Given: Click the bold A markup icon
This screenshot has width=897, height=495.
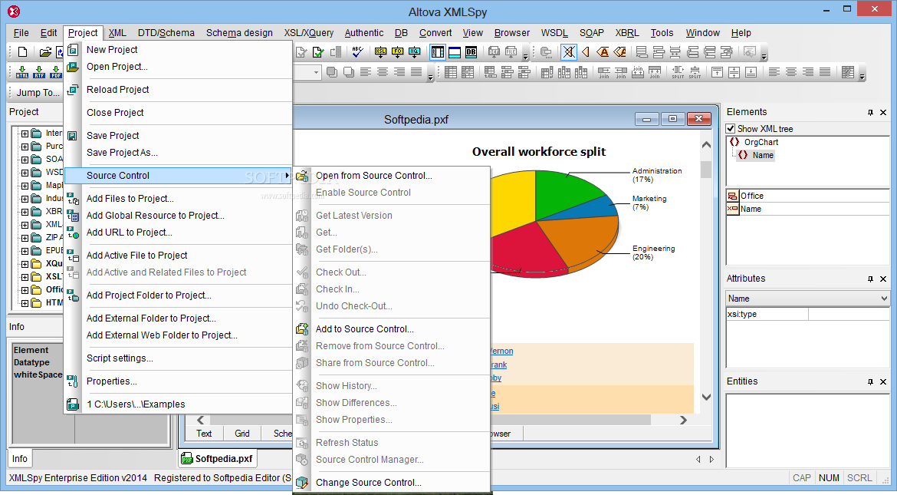Looking at the screenshot, I should coord(603,52).
